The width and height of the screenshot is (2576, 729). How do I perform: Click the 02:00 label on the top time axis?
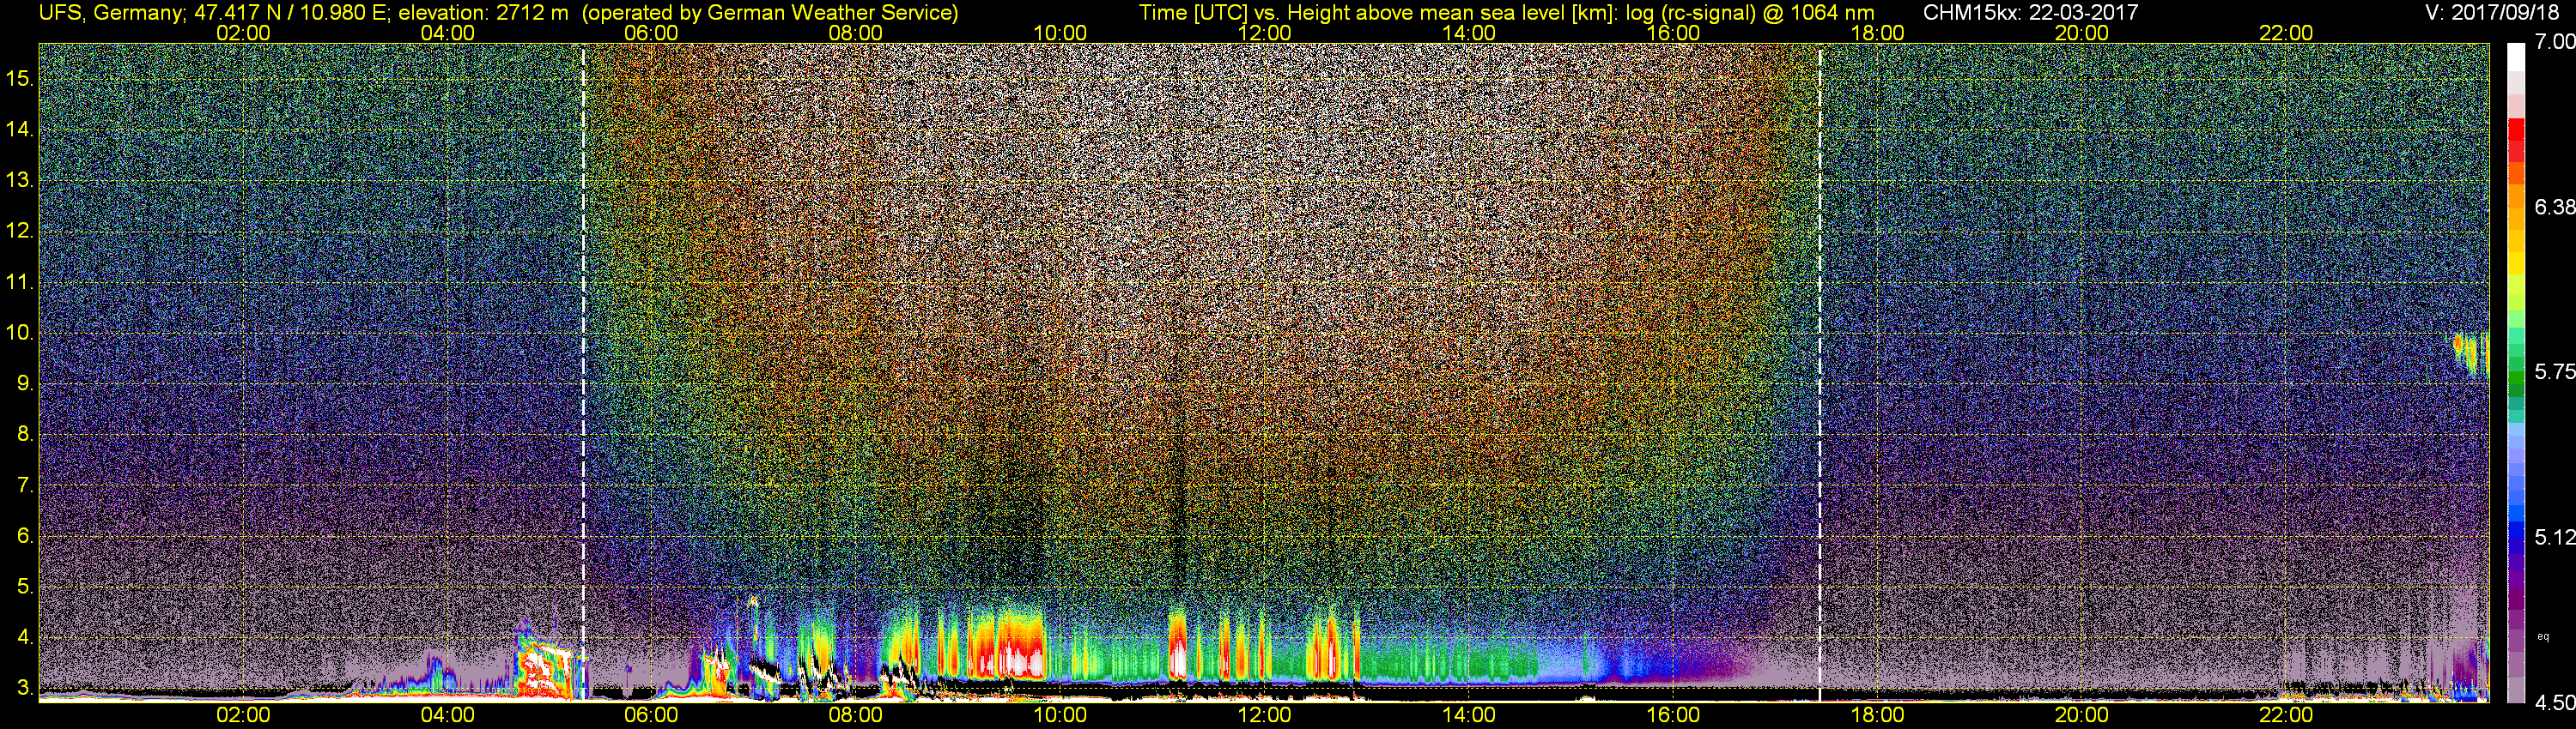[x=243, y=33]
